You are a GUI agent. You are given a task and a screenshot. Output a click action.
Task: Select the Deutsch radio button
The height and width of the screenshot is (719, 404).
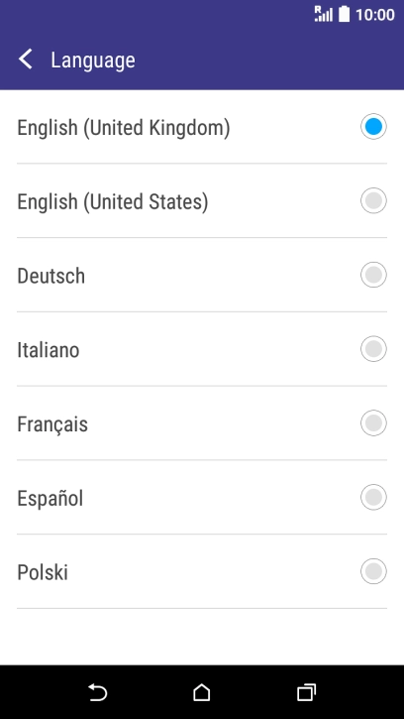pyautogui.click(x=373, y=275)
